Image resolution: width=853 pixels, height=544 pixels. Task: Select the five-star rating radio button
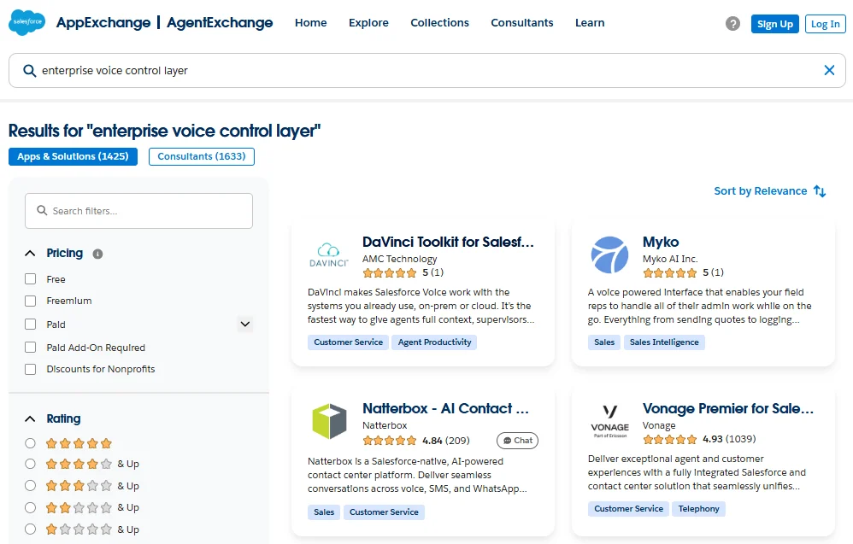[31, 443]
